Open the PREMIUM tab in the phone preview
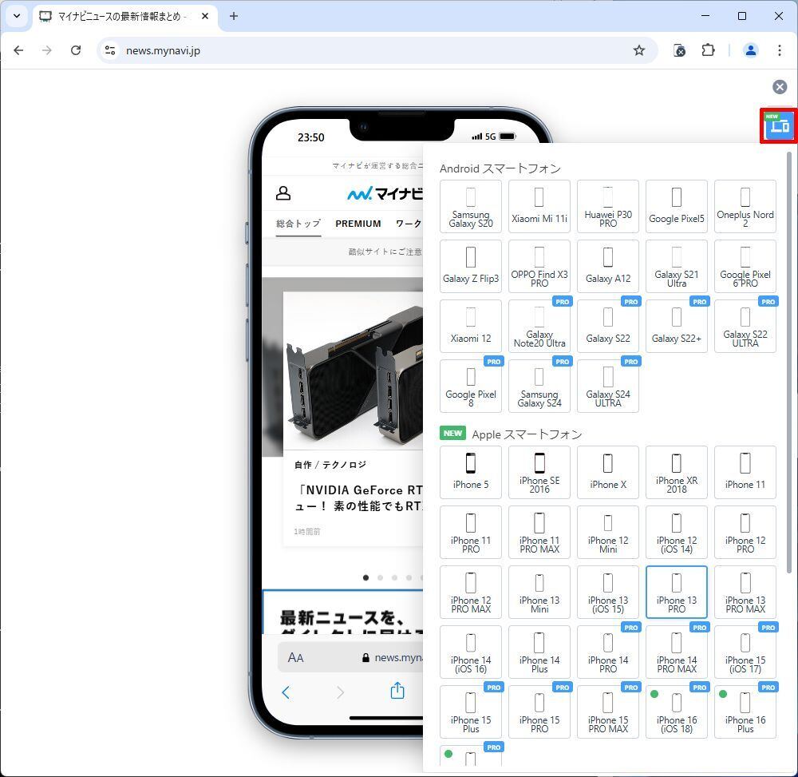This screenshot has width=798, height=777. pyautogui.click(x=358, y=224)
